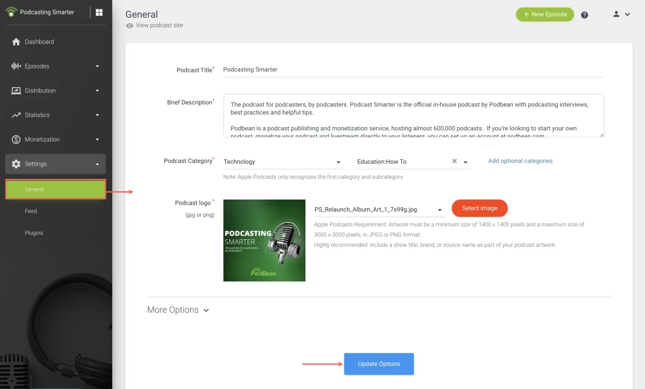Remove the Education:How To category
The width and height of the screenshot is (645, 389).
click(x=454, y=161)
